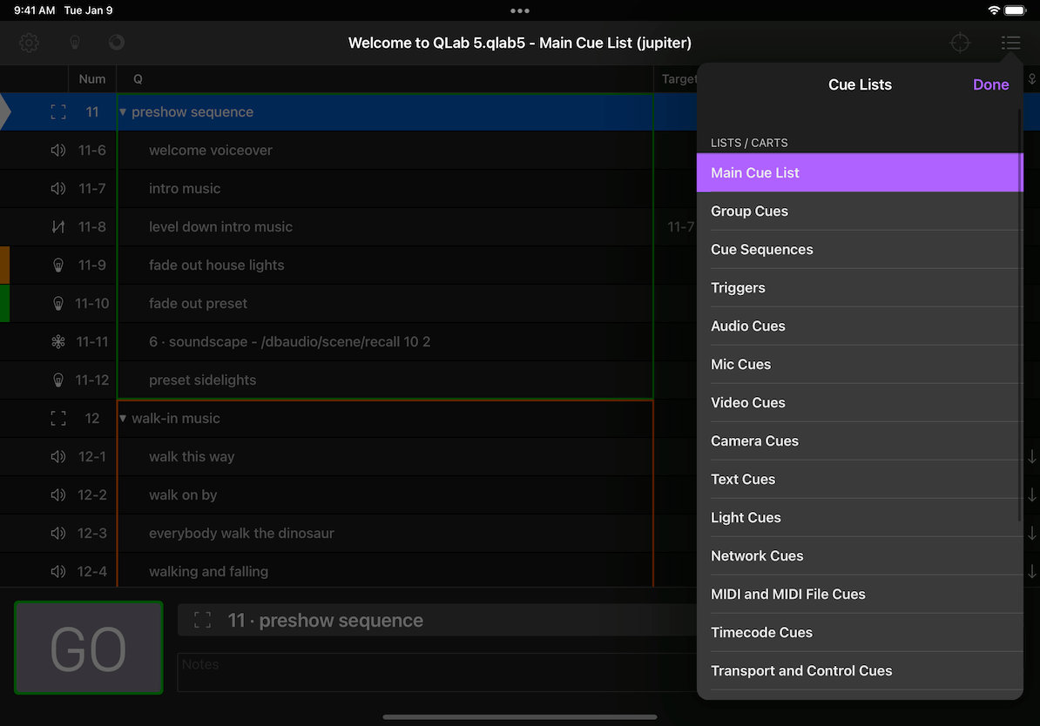Click the continue arrow beside walk this way
Screen dimensions: 1040x726
coord(1033,456)
